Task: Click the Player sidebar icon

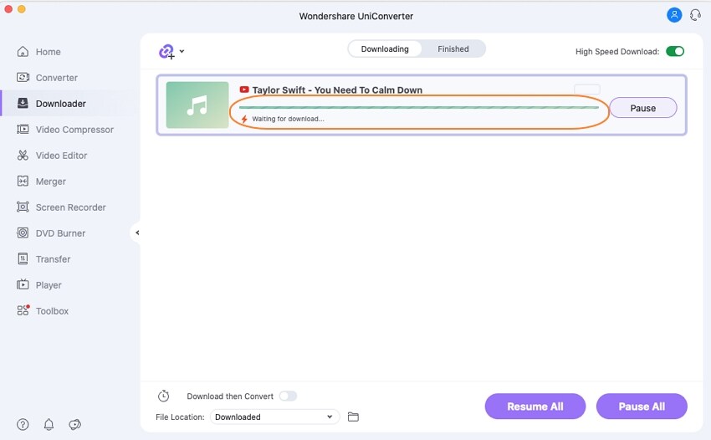Action: point(23,284)
